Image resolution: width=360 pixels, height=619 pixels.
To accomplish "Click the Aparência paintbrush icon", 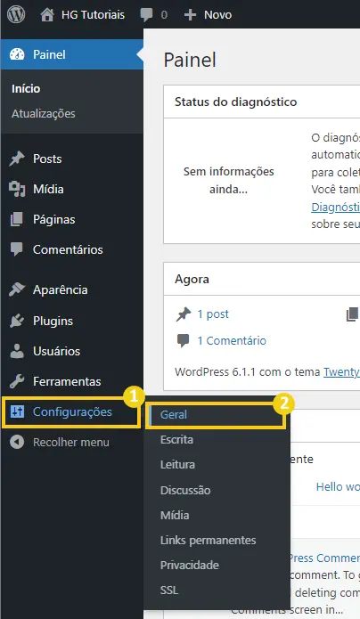I will [17, 289].
